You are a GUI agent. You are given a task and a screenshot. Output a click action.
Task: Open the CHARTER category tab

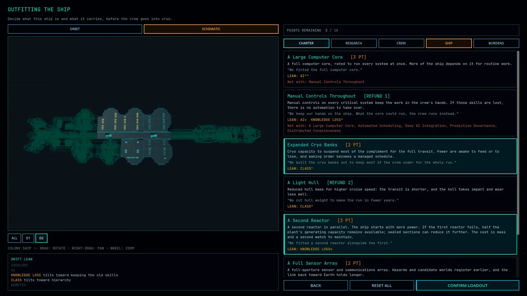point(306,43)
